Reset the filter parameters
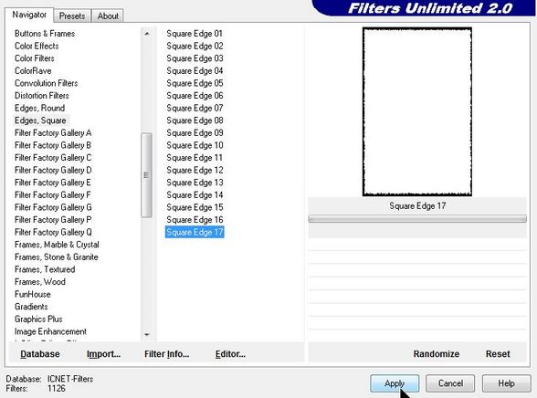This screenshot has width=537, height=398. pyautogui.click(x=498, y=354)
